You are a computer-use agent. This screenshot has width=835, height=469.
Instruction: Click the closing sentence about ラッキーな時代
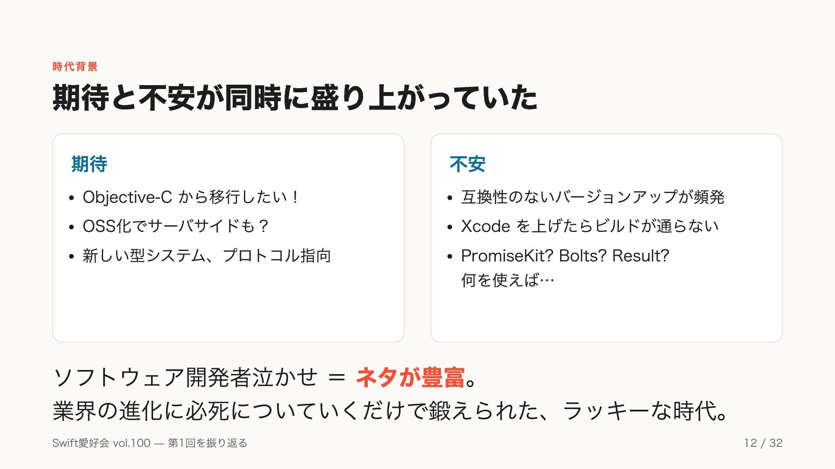click(x=390, y=411)
